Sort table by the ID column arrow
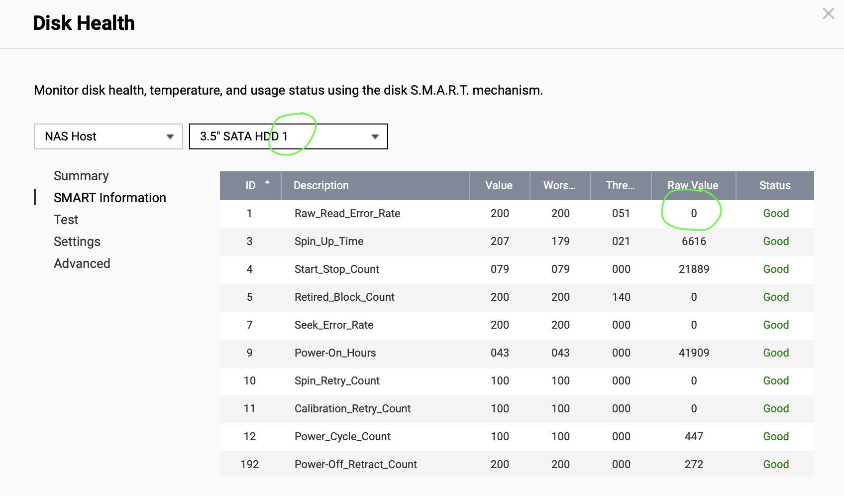844x496 pixels. (267, 183)
